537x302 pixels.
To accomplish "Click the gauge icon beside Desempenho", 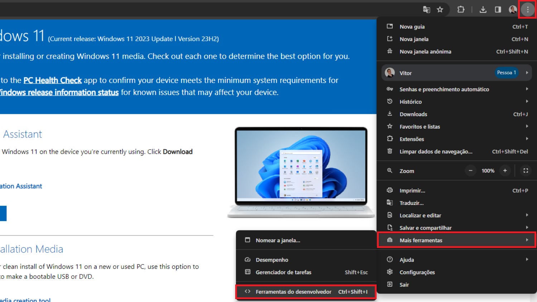I will pyautogui.click(x=247, y=259).
